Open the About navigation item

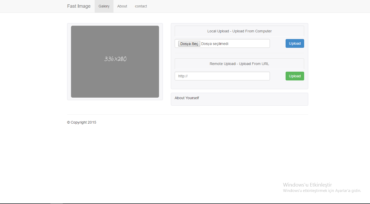(x=122, y=6)
